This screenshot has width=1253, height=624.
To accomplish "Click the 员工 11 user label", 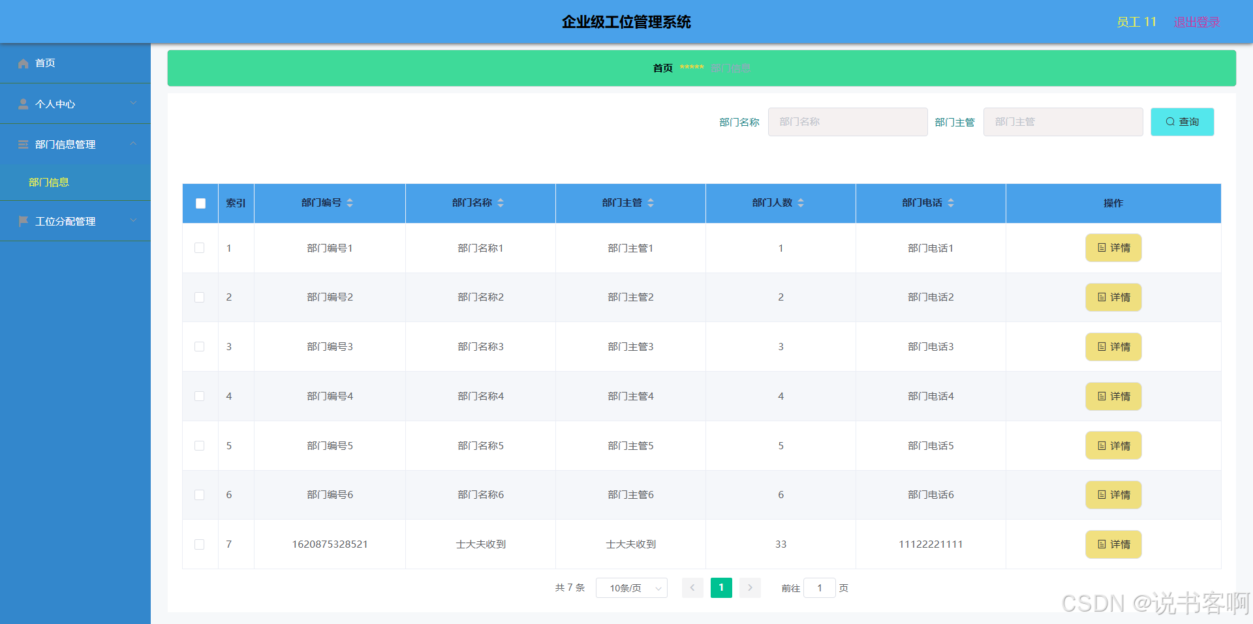I will click(1136, 22).
